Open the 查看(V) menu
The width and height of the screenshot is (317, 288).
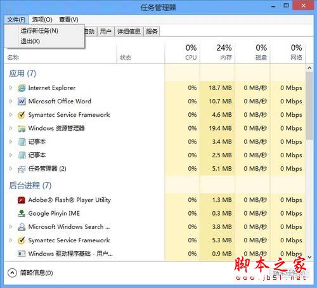(x=68, y=20)
